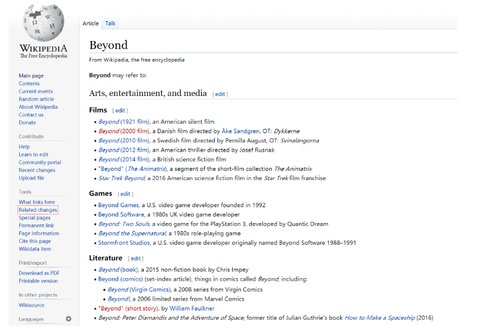Open "Beyond" (The Animatrix) link

tap(133, 169)
